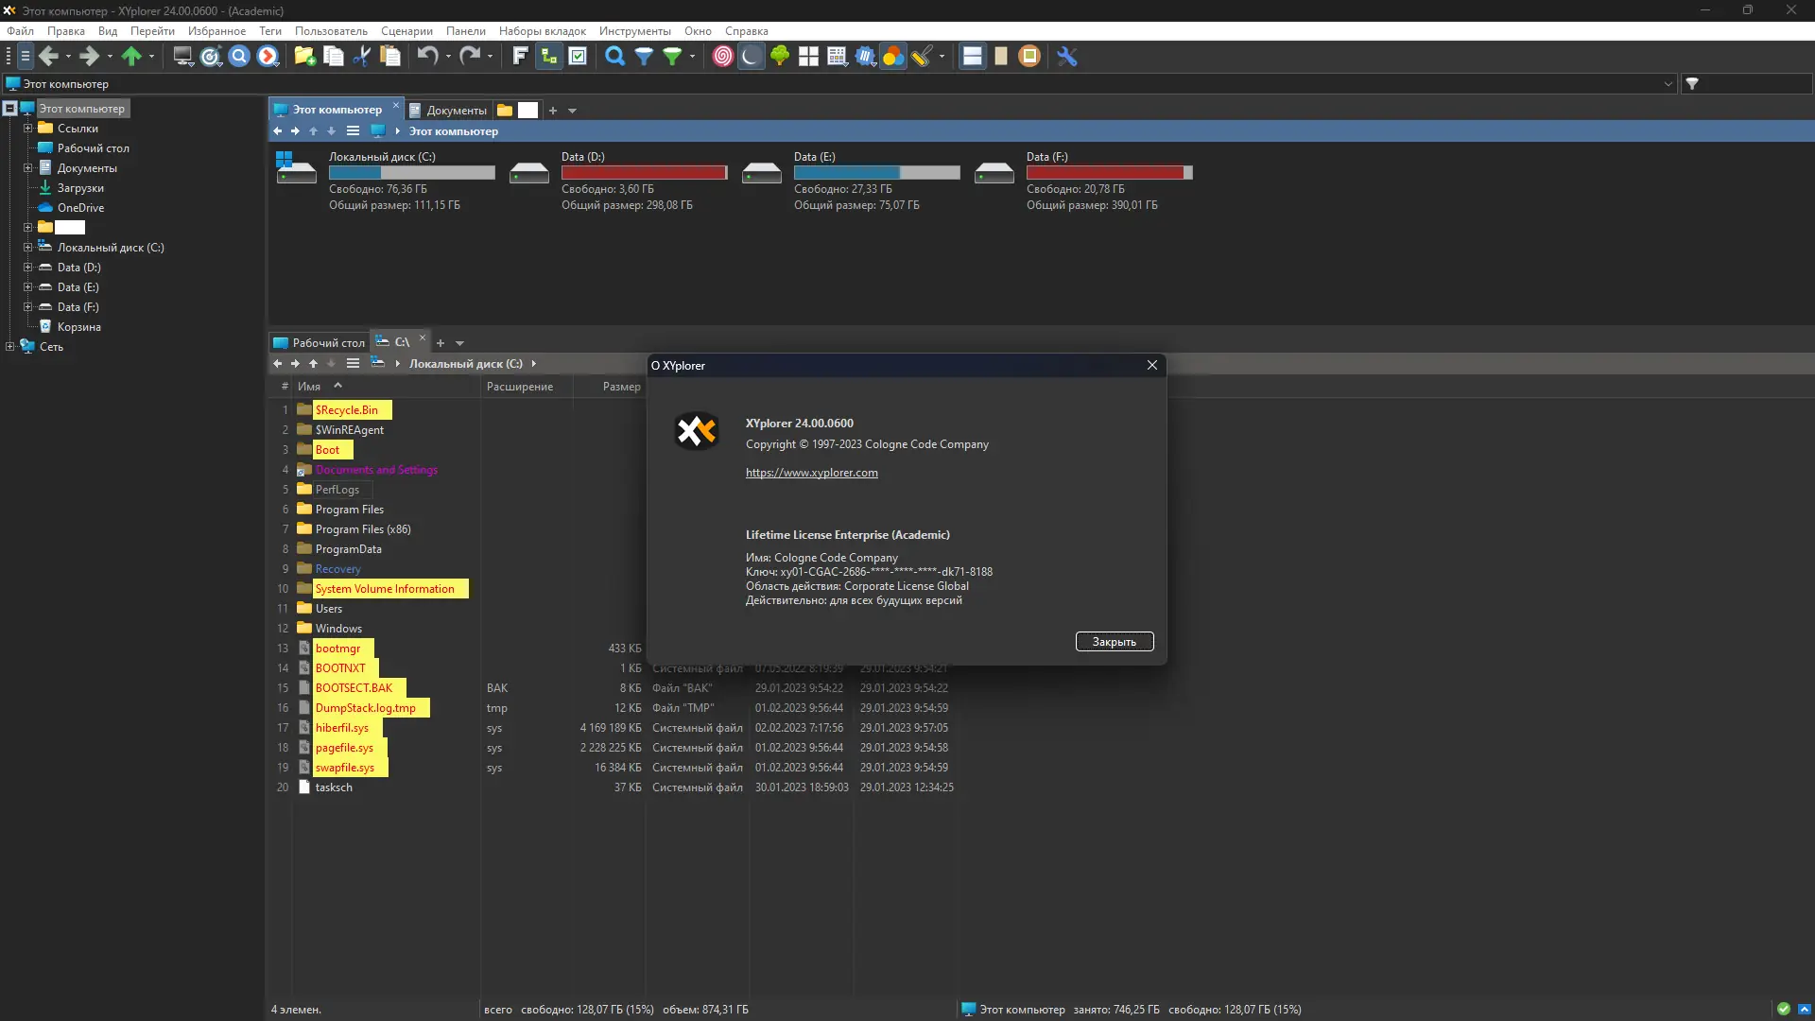Click the pink spiral toolbar icon
1815x1021 pixels.
722,57
